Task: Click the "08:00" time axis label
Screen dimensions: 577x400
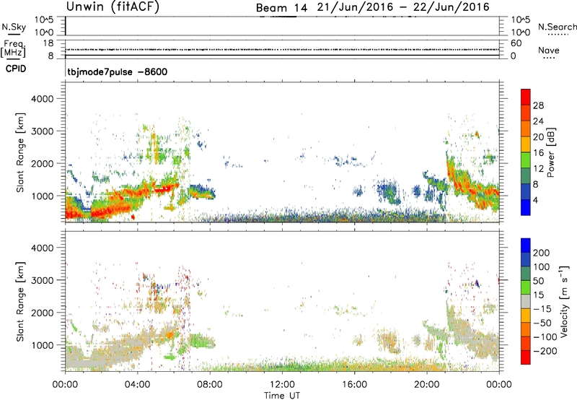Action: [x=209, y=385]
